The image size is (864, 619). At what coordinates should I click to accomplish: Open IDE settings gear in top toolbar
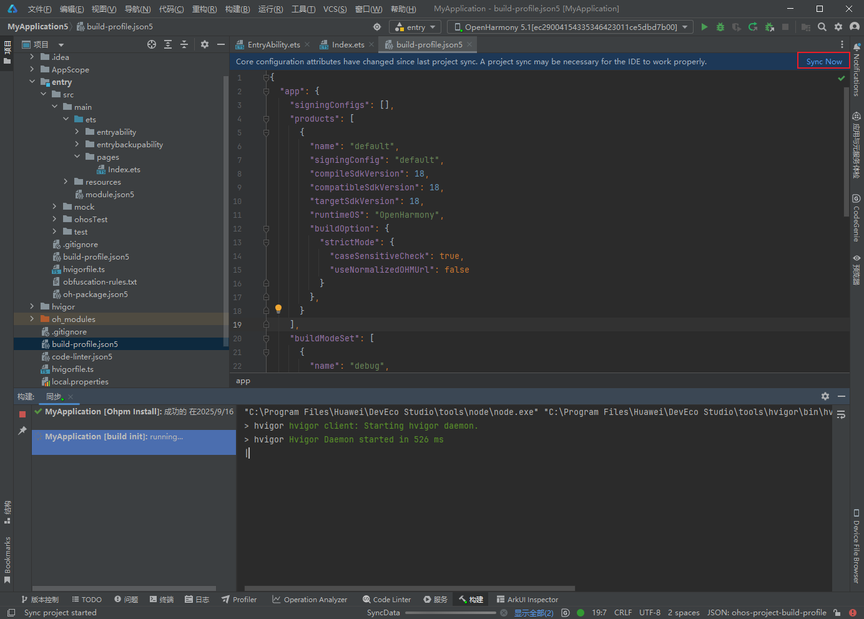(x=838, y=27)
